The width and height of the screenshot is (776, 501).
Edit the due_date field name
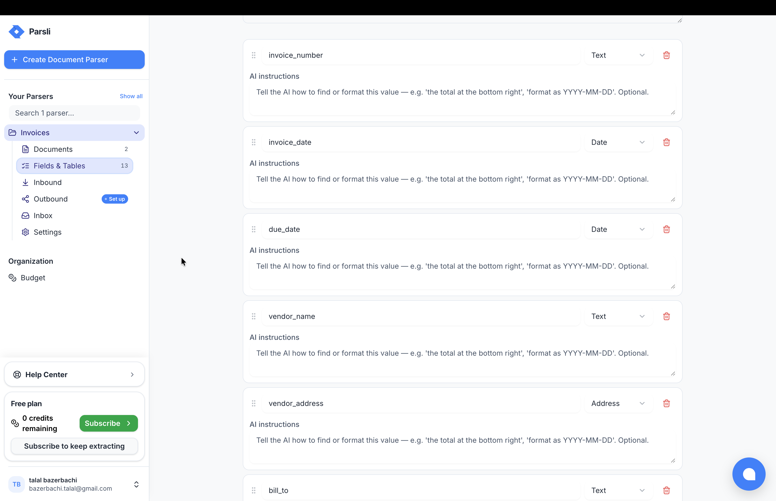pyautogui.click(x=421, y=229)
